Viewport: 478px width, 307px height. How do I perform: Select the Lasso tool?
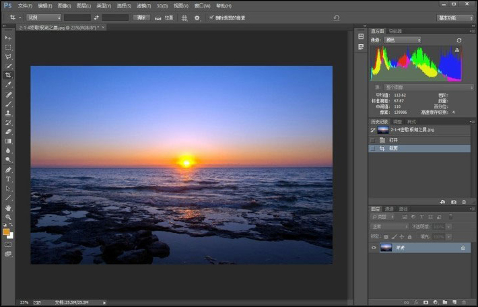(8, 57)
